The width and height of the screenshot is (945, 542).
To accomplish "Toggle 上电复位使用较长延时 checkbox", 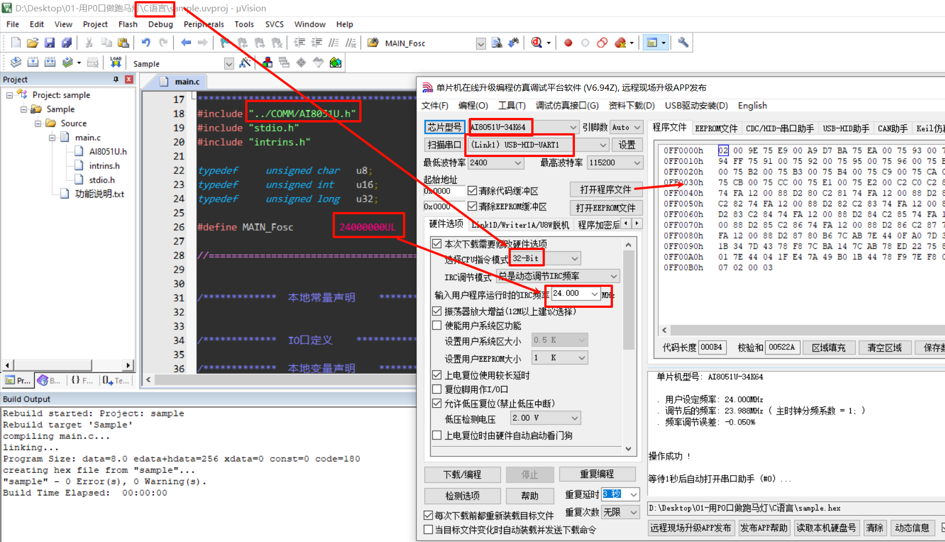I will (436, 375).
